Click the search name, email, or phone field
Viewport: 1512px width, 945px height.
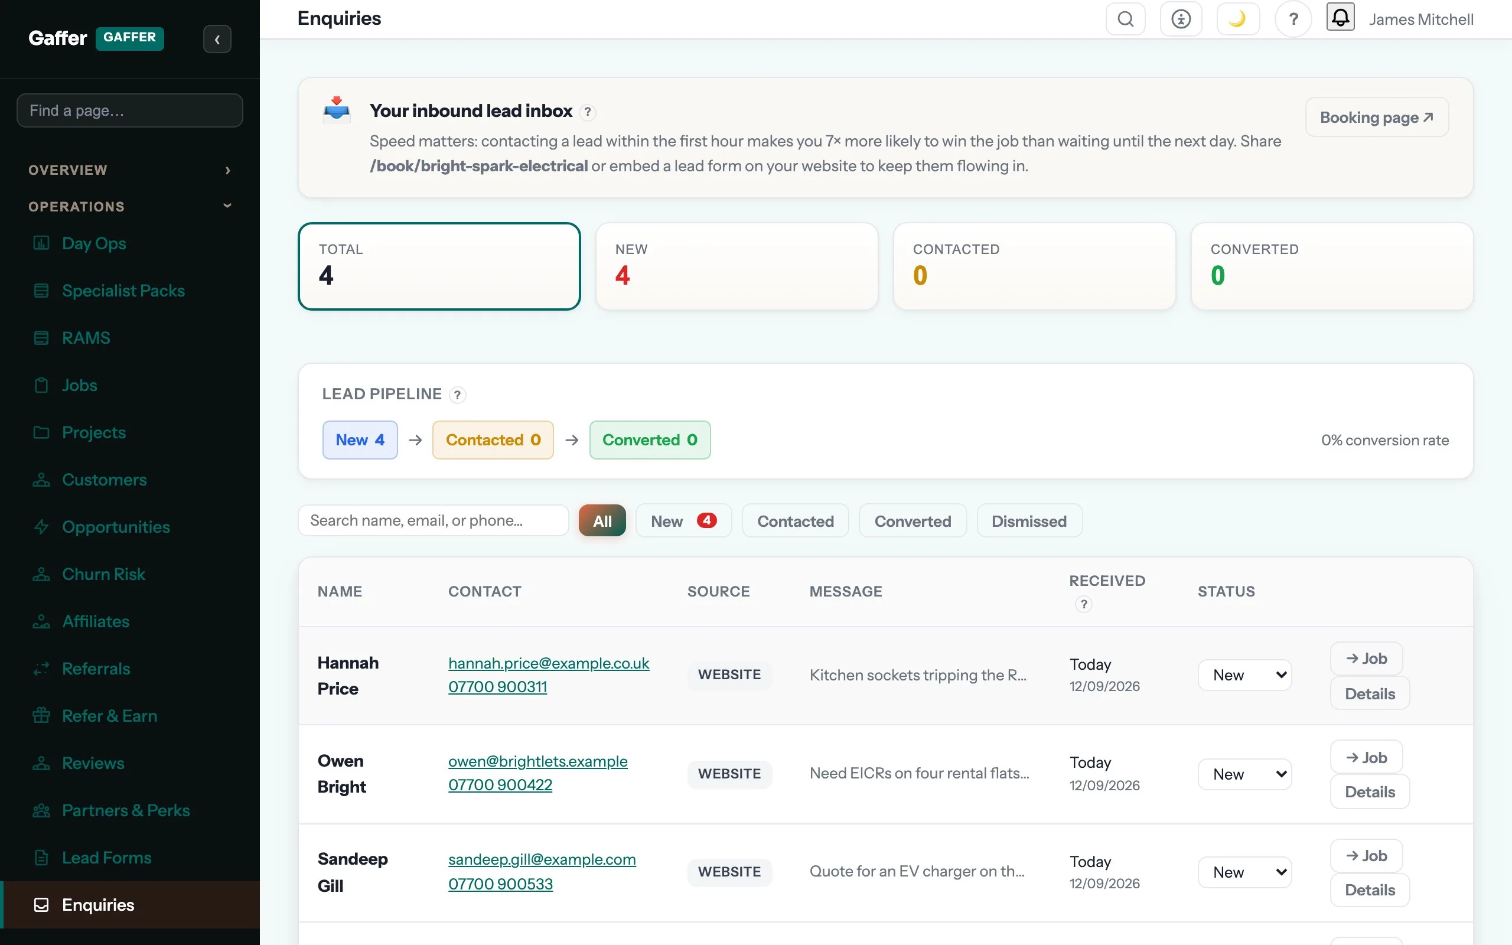(x=434, y=520)
